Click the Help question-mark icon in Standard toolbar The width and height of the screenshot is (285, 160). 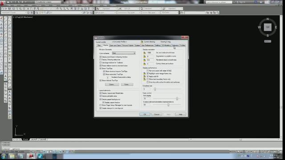tap(93, 9)
